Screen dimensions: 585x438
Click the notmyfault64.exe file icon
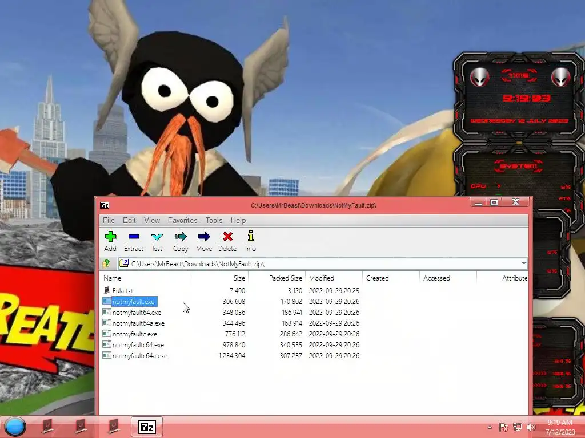click(107, 312)
